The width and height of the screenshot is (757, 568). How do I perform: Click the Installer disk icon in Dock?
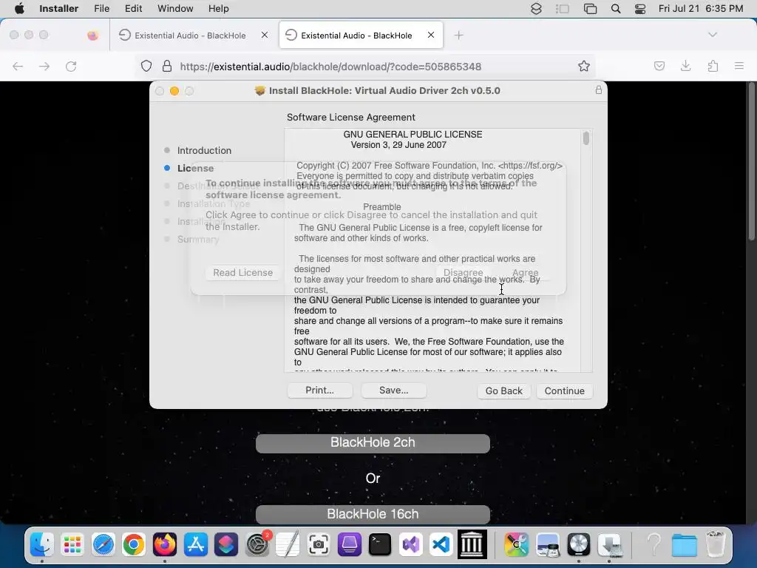[x=609, y=544]
